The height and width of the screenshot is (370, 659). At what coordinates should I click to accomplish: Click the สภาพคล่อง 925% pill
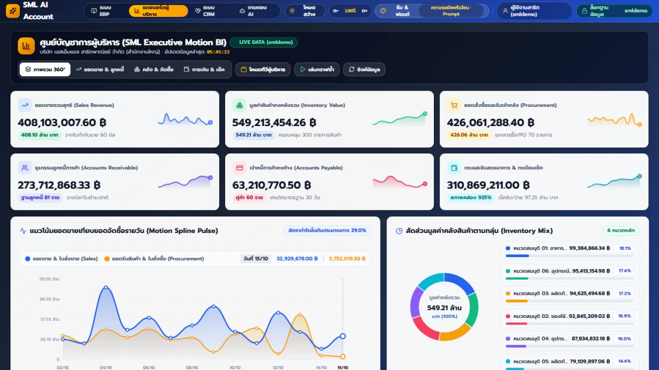471,197
